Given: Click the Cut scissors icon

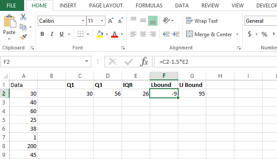Looking at the screenshot, I should tap(23, 17).
